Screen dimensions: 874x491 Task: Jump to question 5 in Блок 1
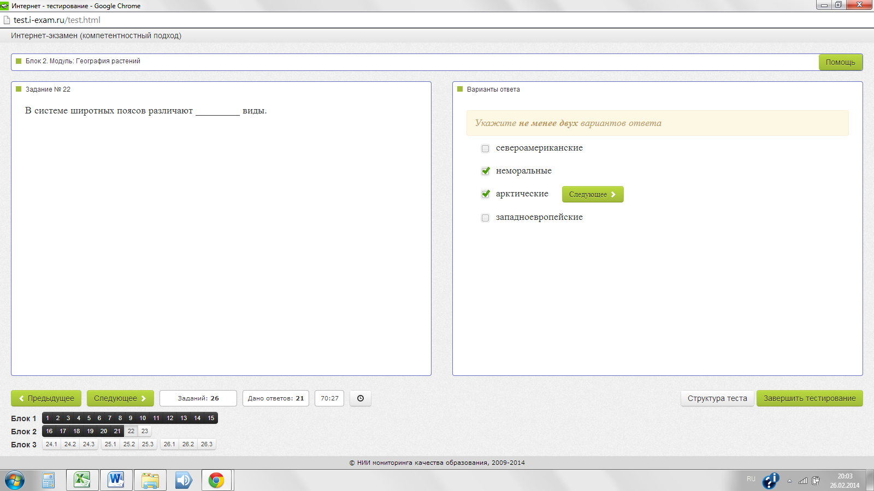89,418
